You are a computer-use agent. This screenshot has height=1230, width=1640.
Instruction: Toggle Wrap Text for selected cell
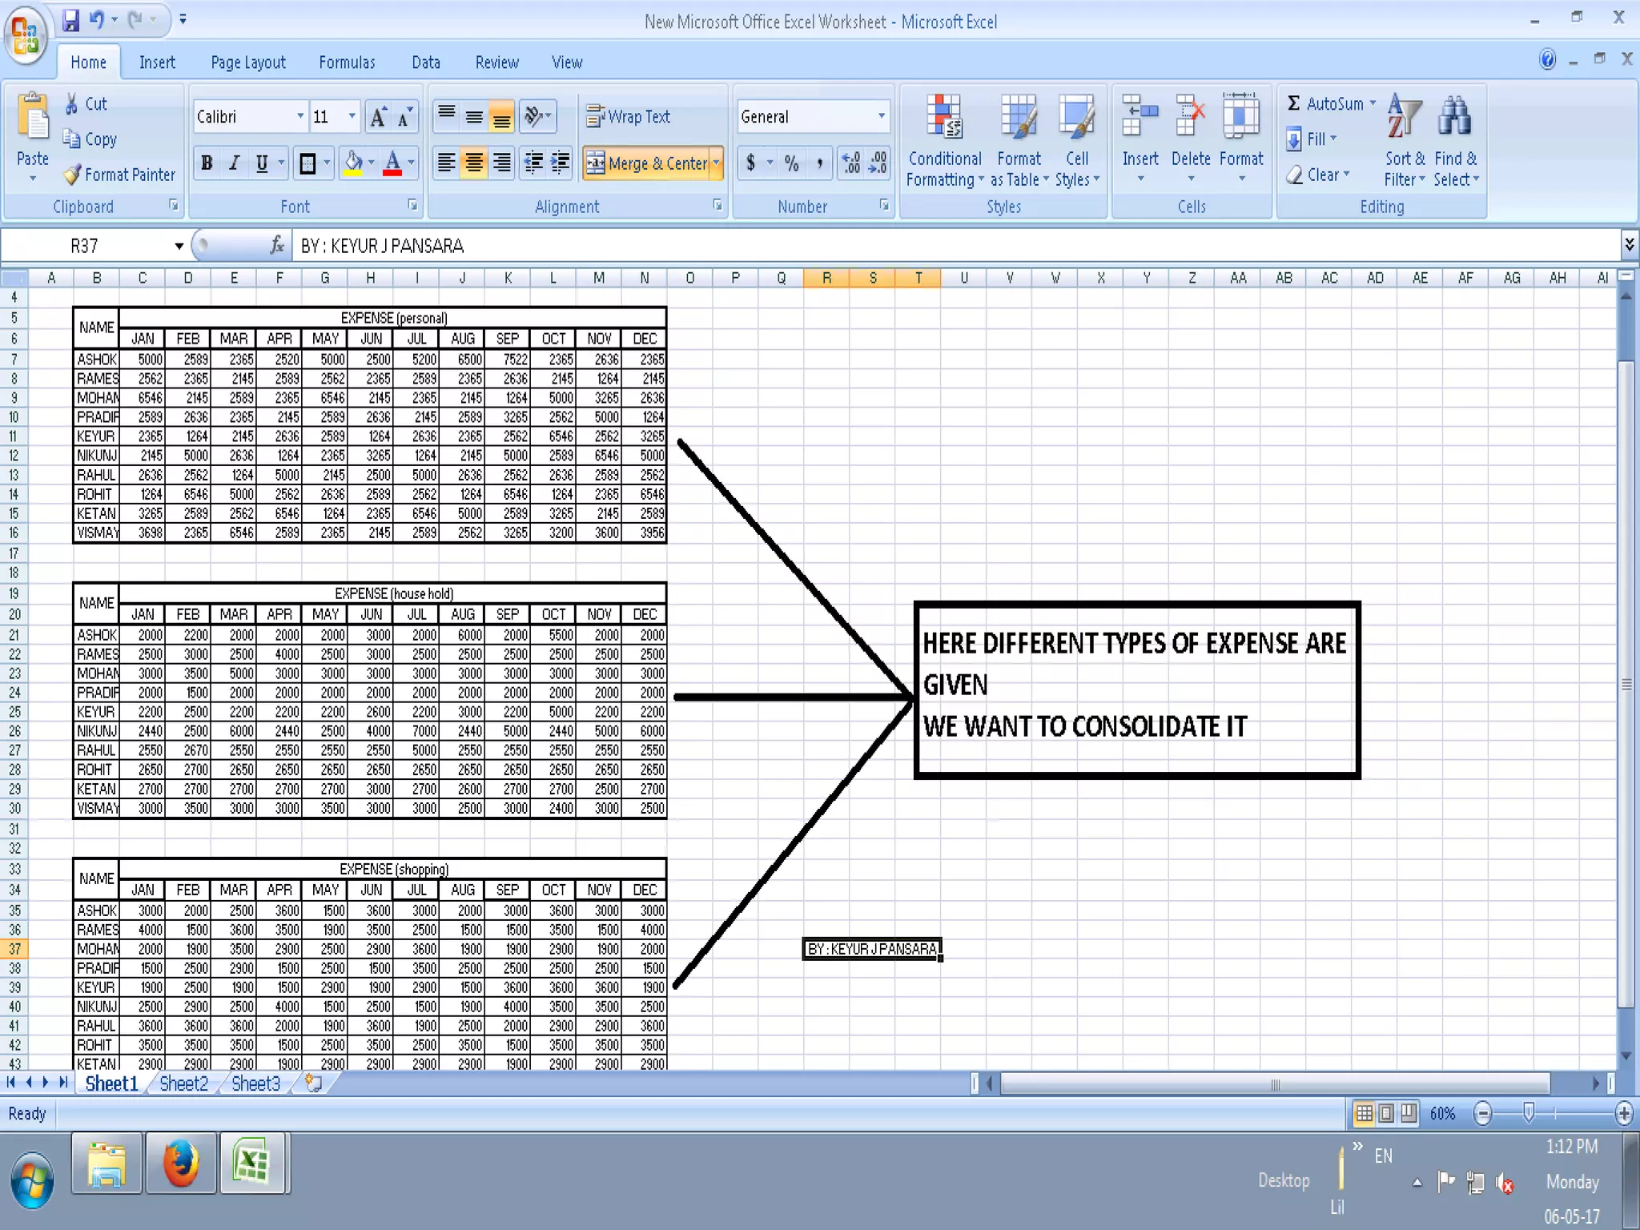[x=629, y=117]
